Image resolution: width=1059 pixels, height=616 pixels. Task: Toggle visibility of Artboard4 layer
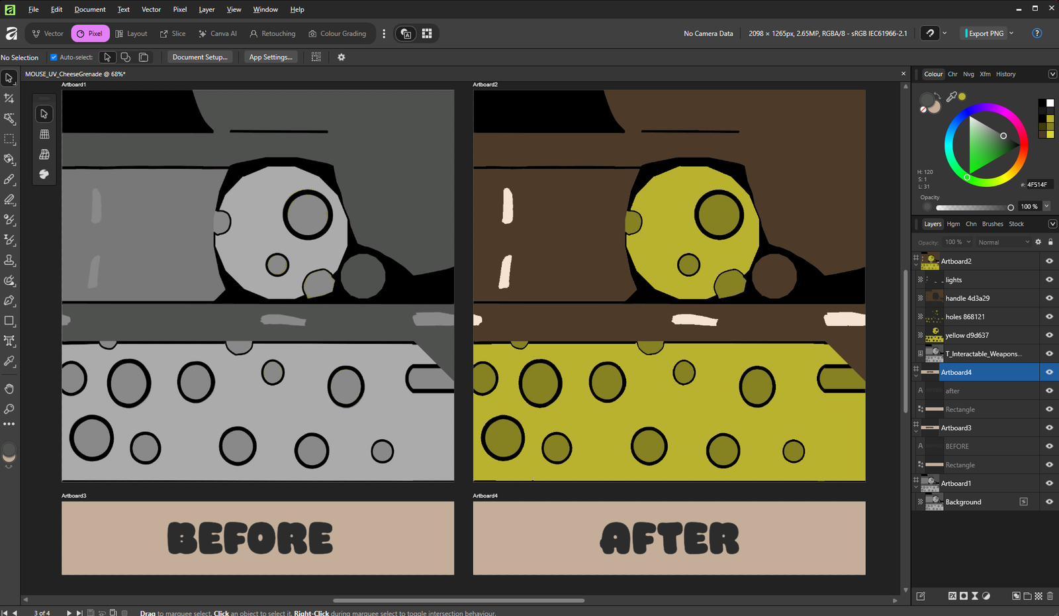[x=1049, y=372]
